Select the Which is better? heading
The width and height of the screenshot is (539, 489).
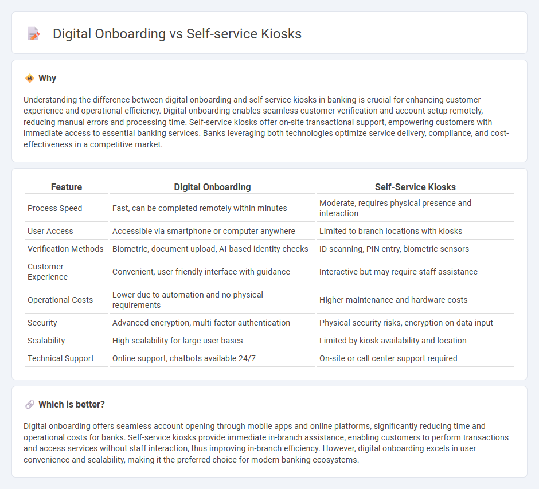(72, 405)
